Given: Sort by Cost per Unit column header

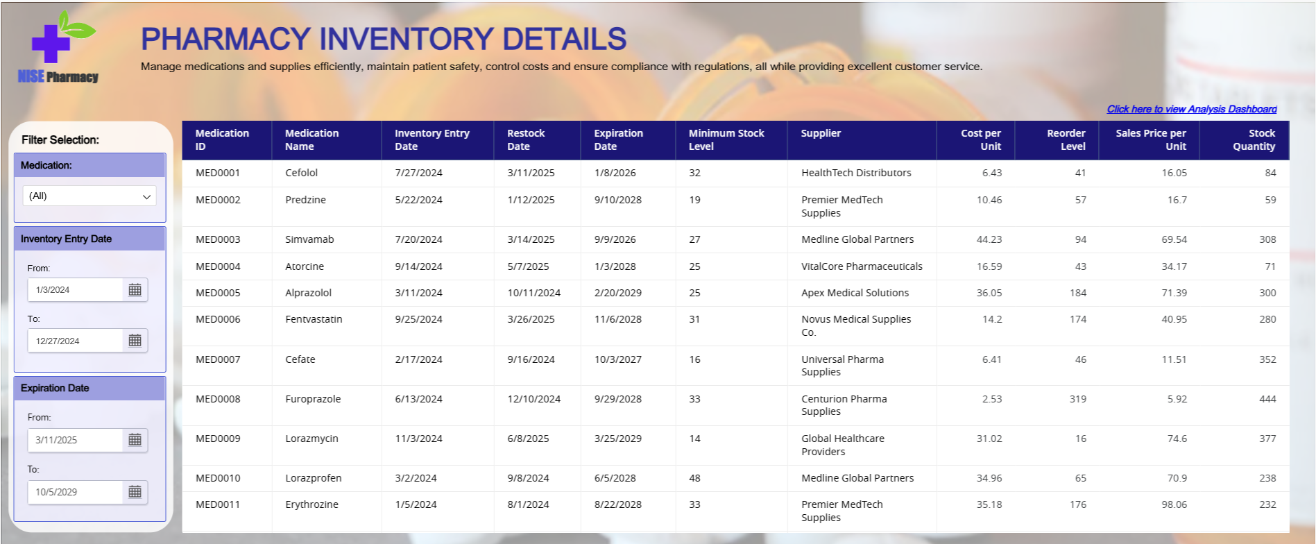Looking at the screenshot, I should click(980, 139).
